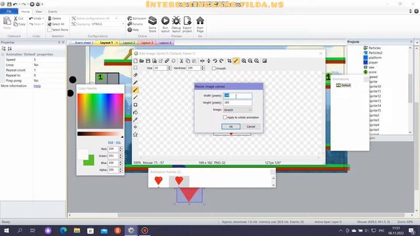
Task: Click the Rotate counter-clockwise icon
Action: point(215,61)
